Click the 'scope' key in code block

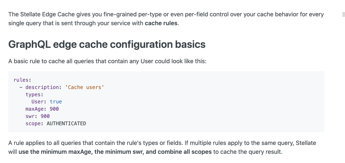(33, 123)
